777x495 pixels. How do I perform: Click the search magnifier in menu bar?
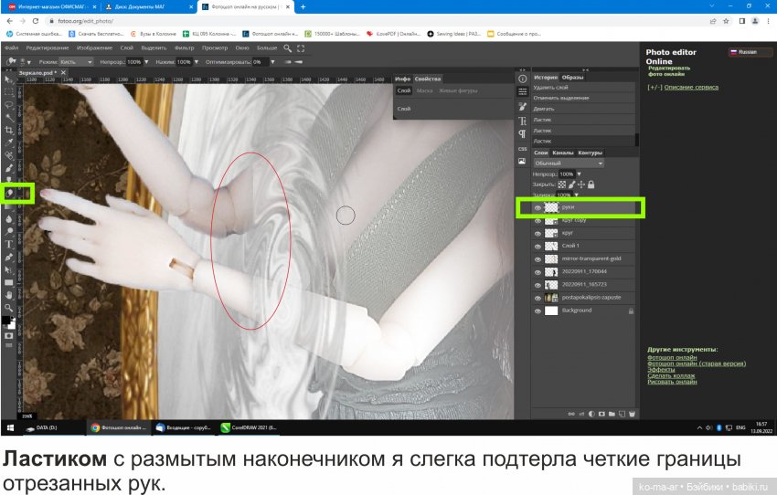pos(287,48)
